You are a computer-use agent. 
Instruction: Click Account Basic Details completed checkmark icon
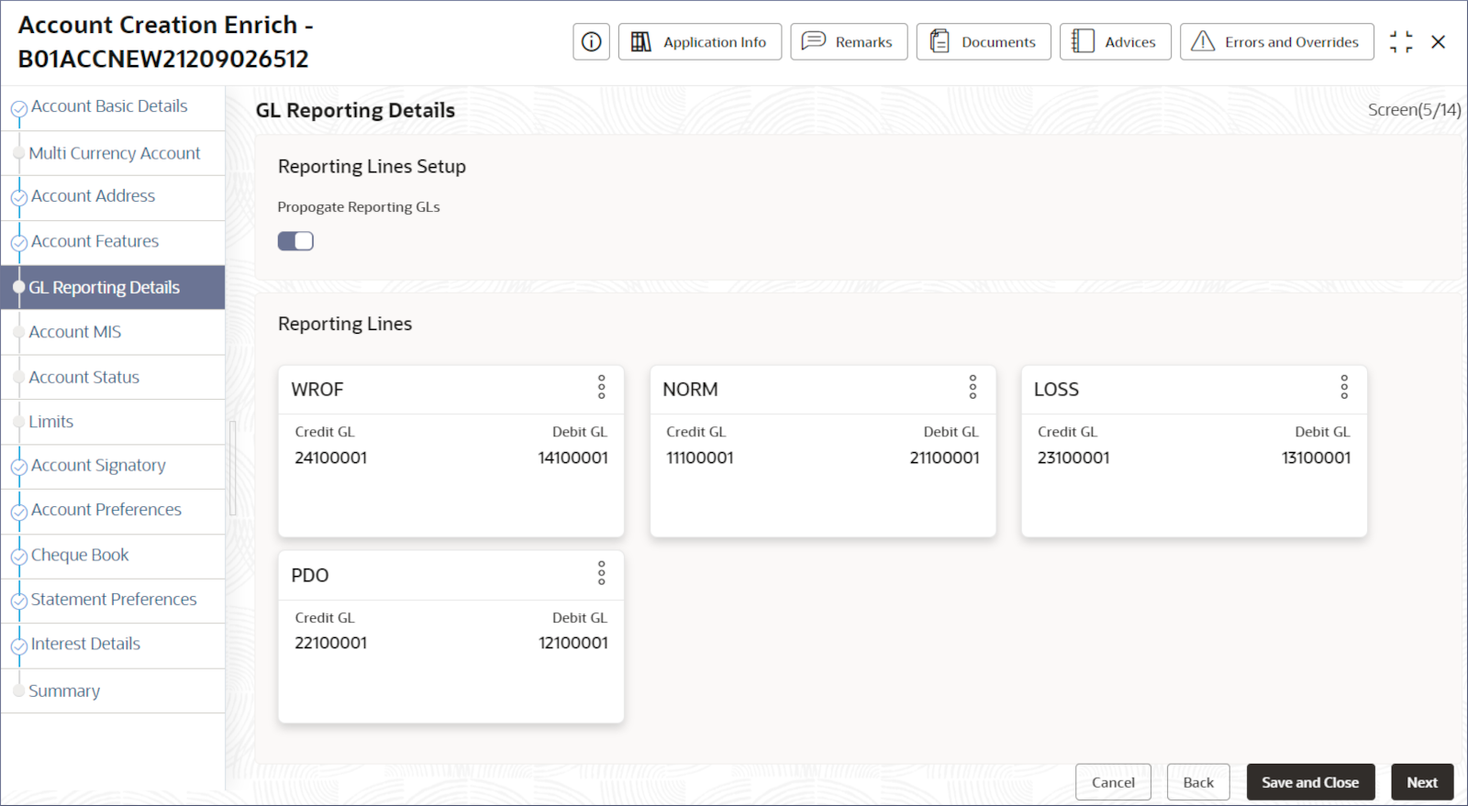[18, 110]
